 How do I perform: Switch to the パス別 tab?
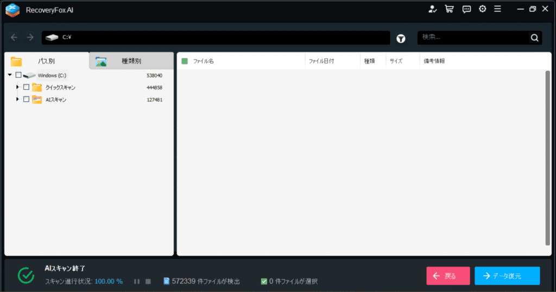tap(47, 61)
